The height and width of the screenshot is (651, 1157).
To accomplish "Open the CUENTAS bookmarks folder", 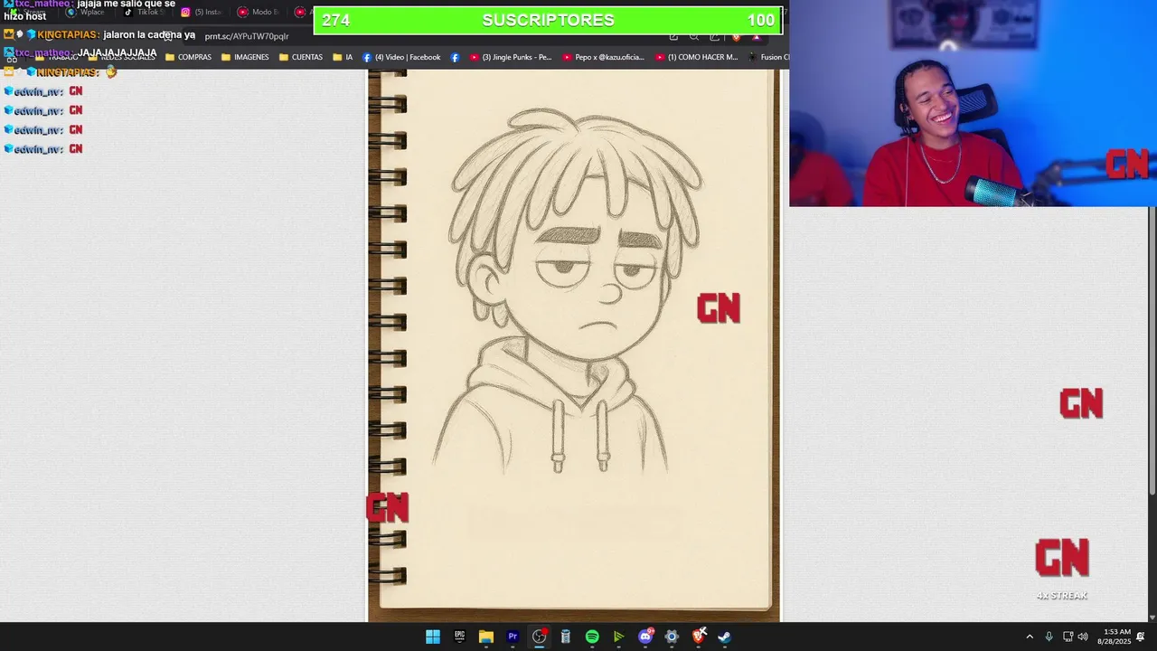I will tap(301, 57).
